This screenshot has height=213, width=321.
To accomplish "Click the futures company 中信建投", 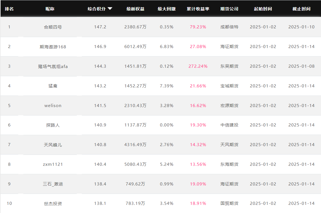I will [229, 125].
